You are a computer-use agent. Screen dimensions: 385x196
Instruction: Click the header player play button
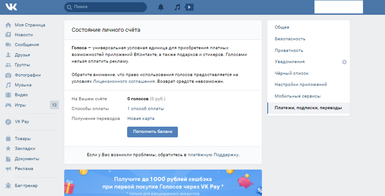189,7
